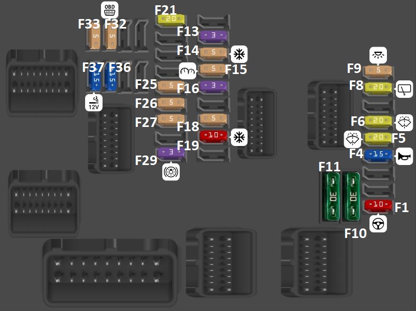Click the steering wheel icon below F1
The width and height of the screenshot is (416, 311).
coord(378,224)
